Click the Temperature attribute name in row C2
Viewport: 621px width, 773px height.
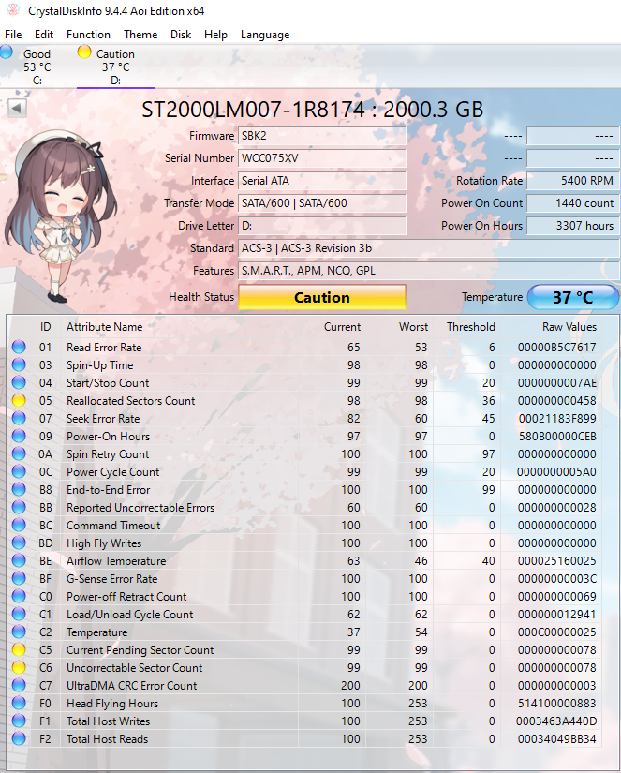click(97, 632)
